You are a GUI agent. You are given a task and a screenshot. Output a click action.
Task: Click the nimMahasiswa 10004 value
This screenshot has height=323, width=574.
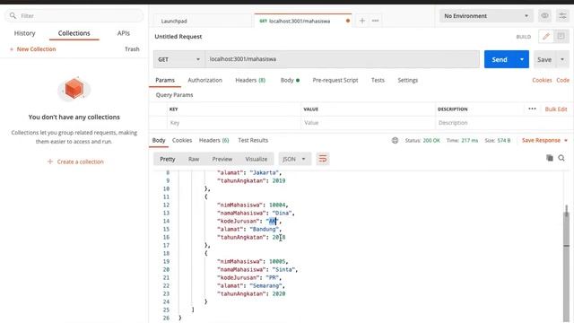[x=277, y=205]
